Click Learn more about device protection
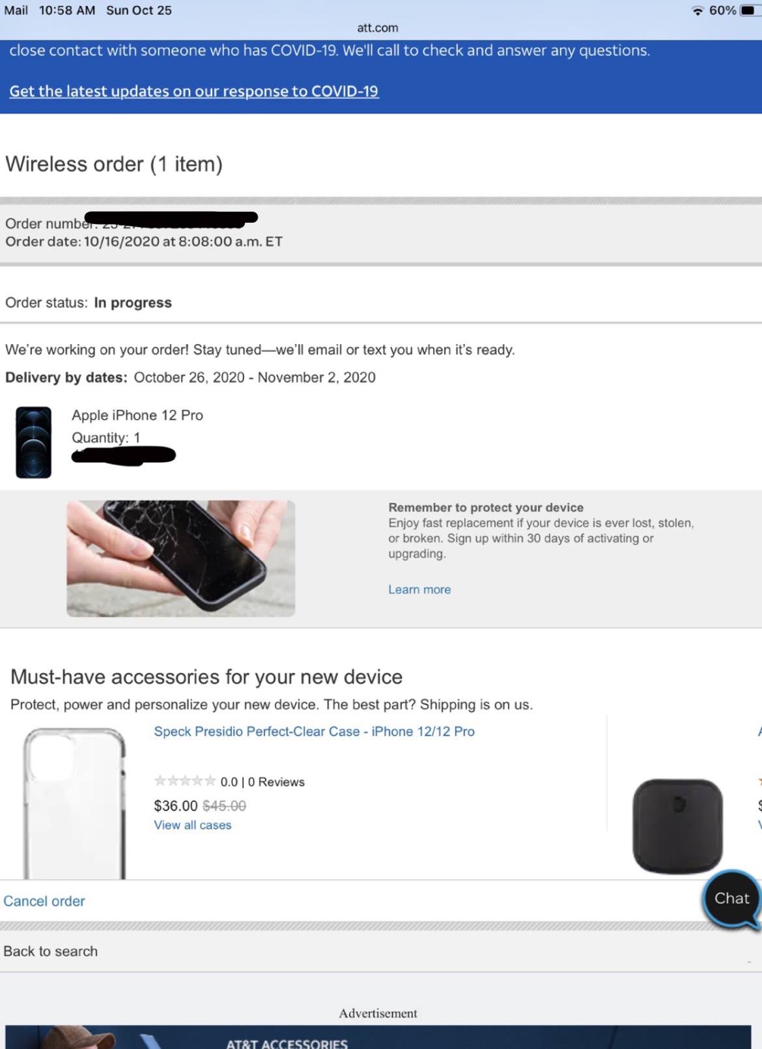The width and height of the screenshot is (762, 1049). tap(419, 590)
